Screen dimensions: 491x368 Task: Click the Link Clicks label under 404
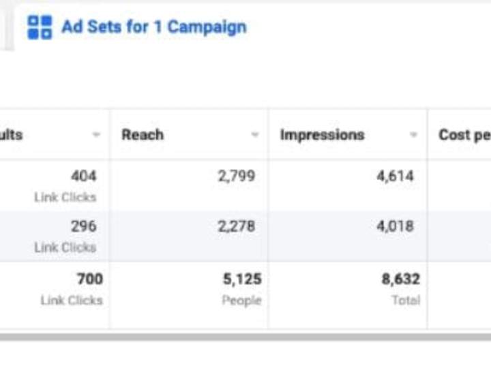tap(65, 197)
